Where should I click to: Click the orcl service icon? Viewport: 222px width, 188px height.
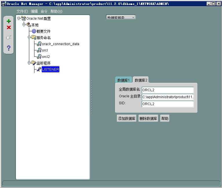click(39, 50)
